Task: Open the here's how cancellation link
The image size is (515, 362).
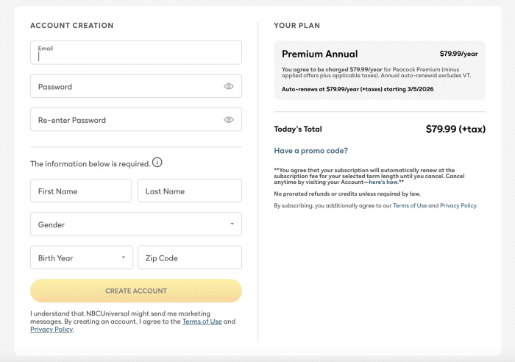Action: pos(383,182)
